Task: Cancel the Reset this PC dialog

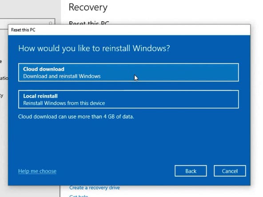Action: tap(230, 171)
